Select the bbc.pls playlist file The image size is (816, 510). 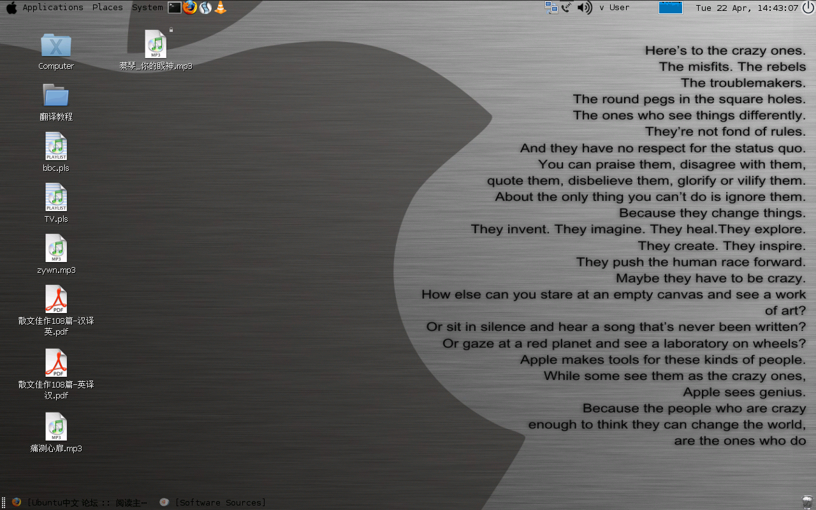pos(56,152)
